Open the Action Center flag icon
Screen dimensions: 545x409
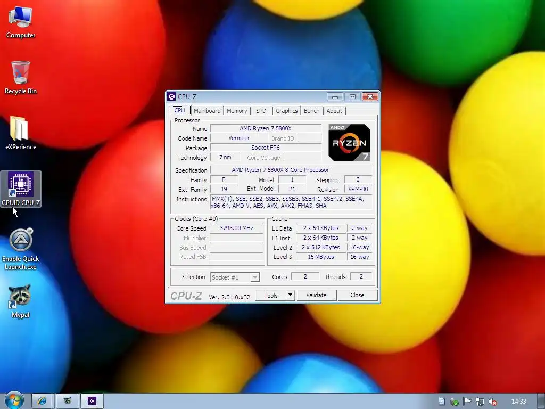pyautogui.click(x=467, y=402)
